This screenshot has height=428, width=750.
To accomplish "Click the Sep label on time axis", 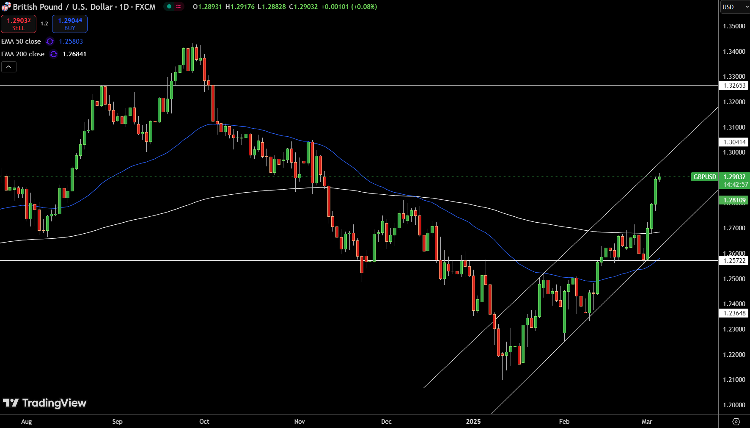I will point(117,422).
